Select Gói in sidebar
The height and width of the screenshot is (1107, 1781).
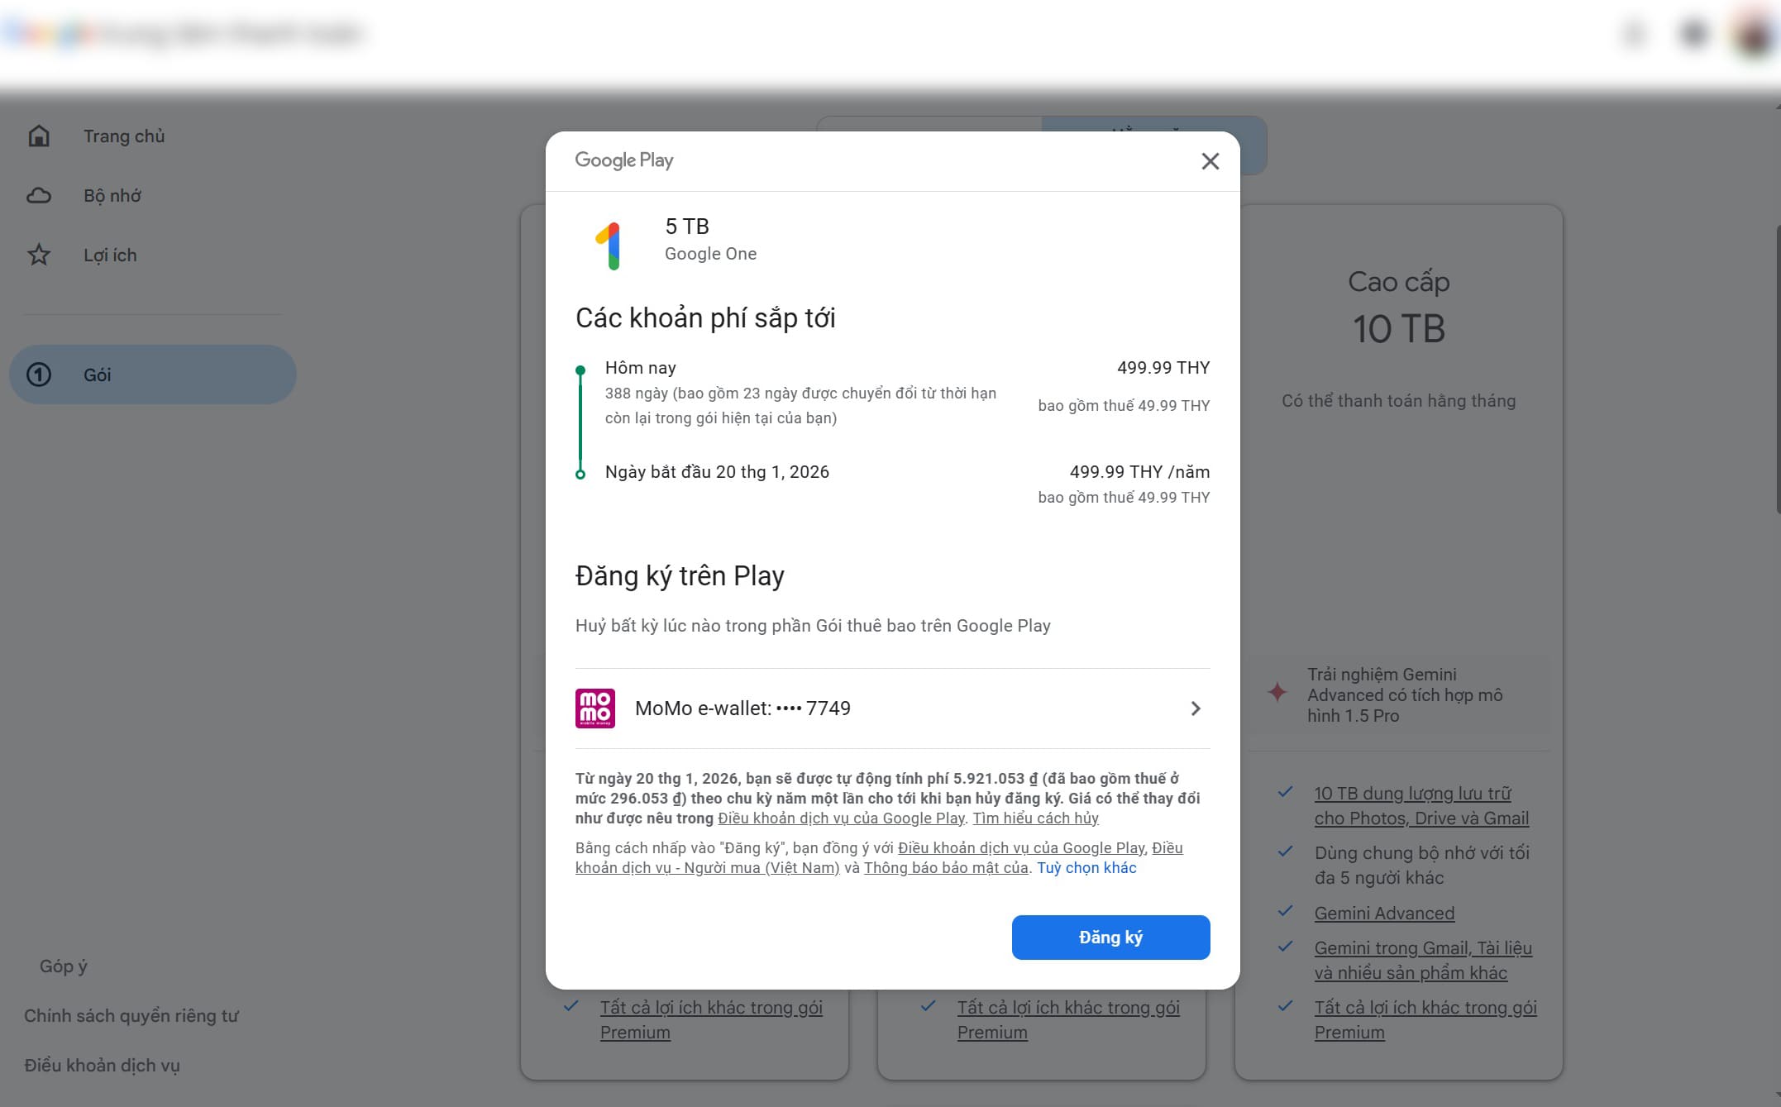pyautogui.click(x=153, y=375)
